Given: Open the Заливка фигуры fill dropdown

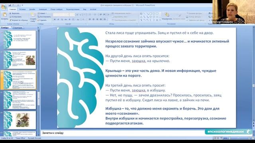Looking at the screenshot, I should coord(194,14).
